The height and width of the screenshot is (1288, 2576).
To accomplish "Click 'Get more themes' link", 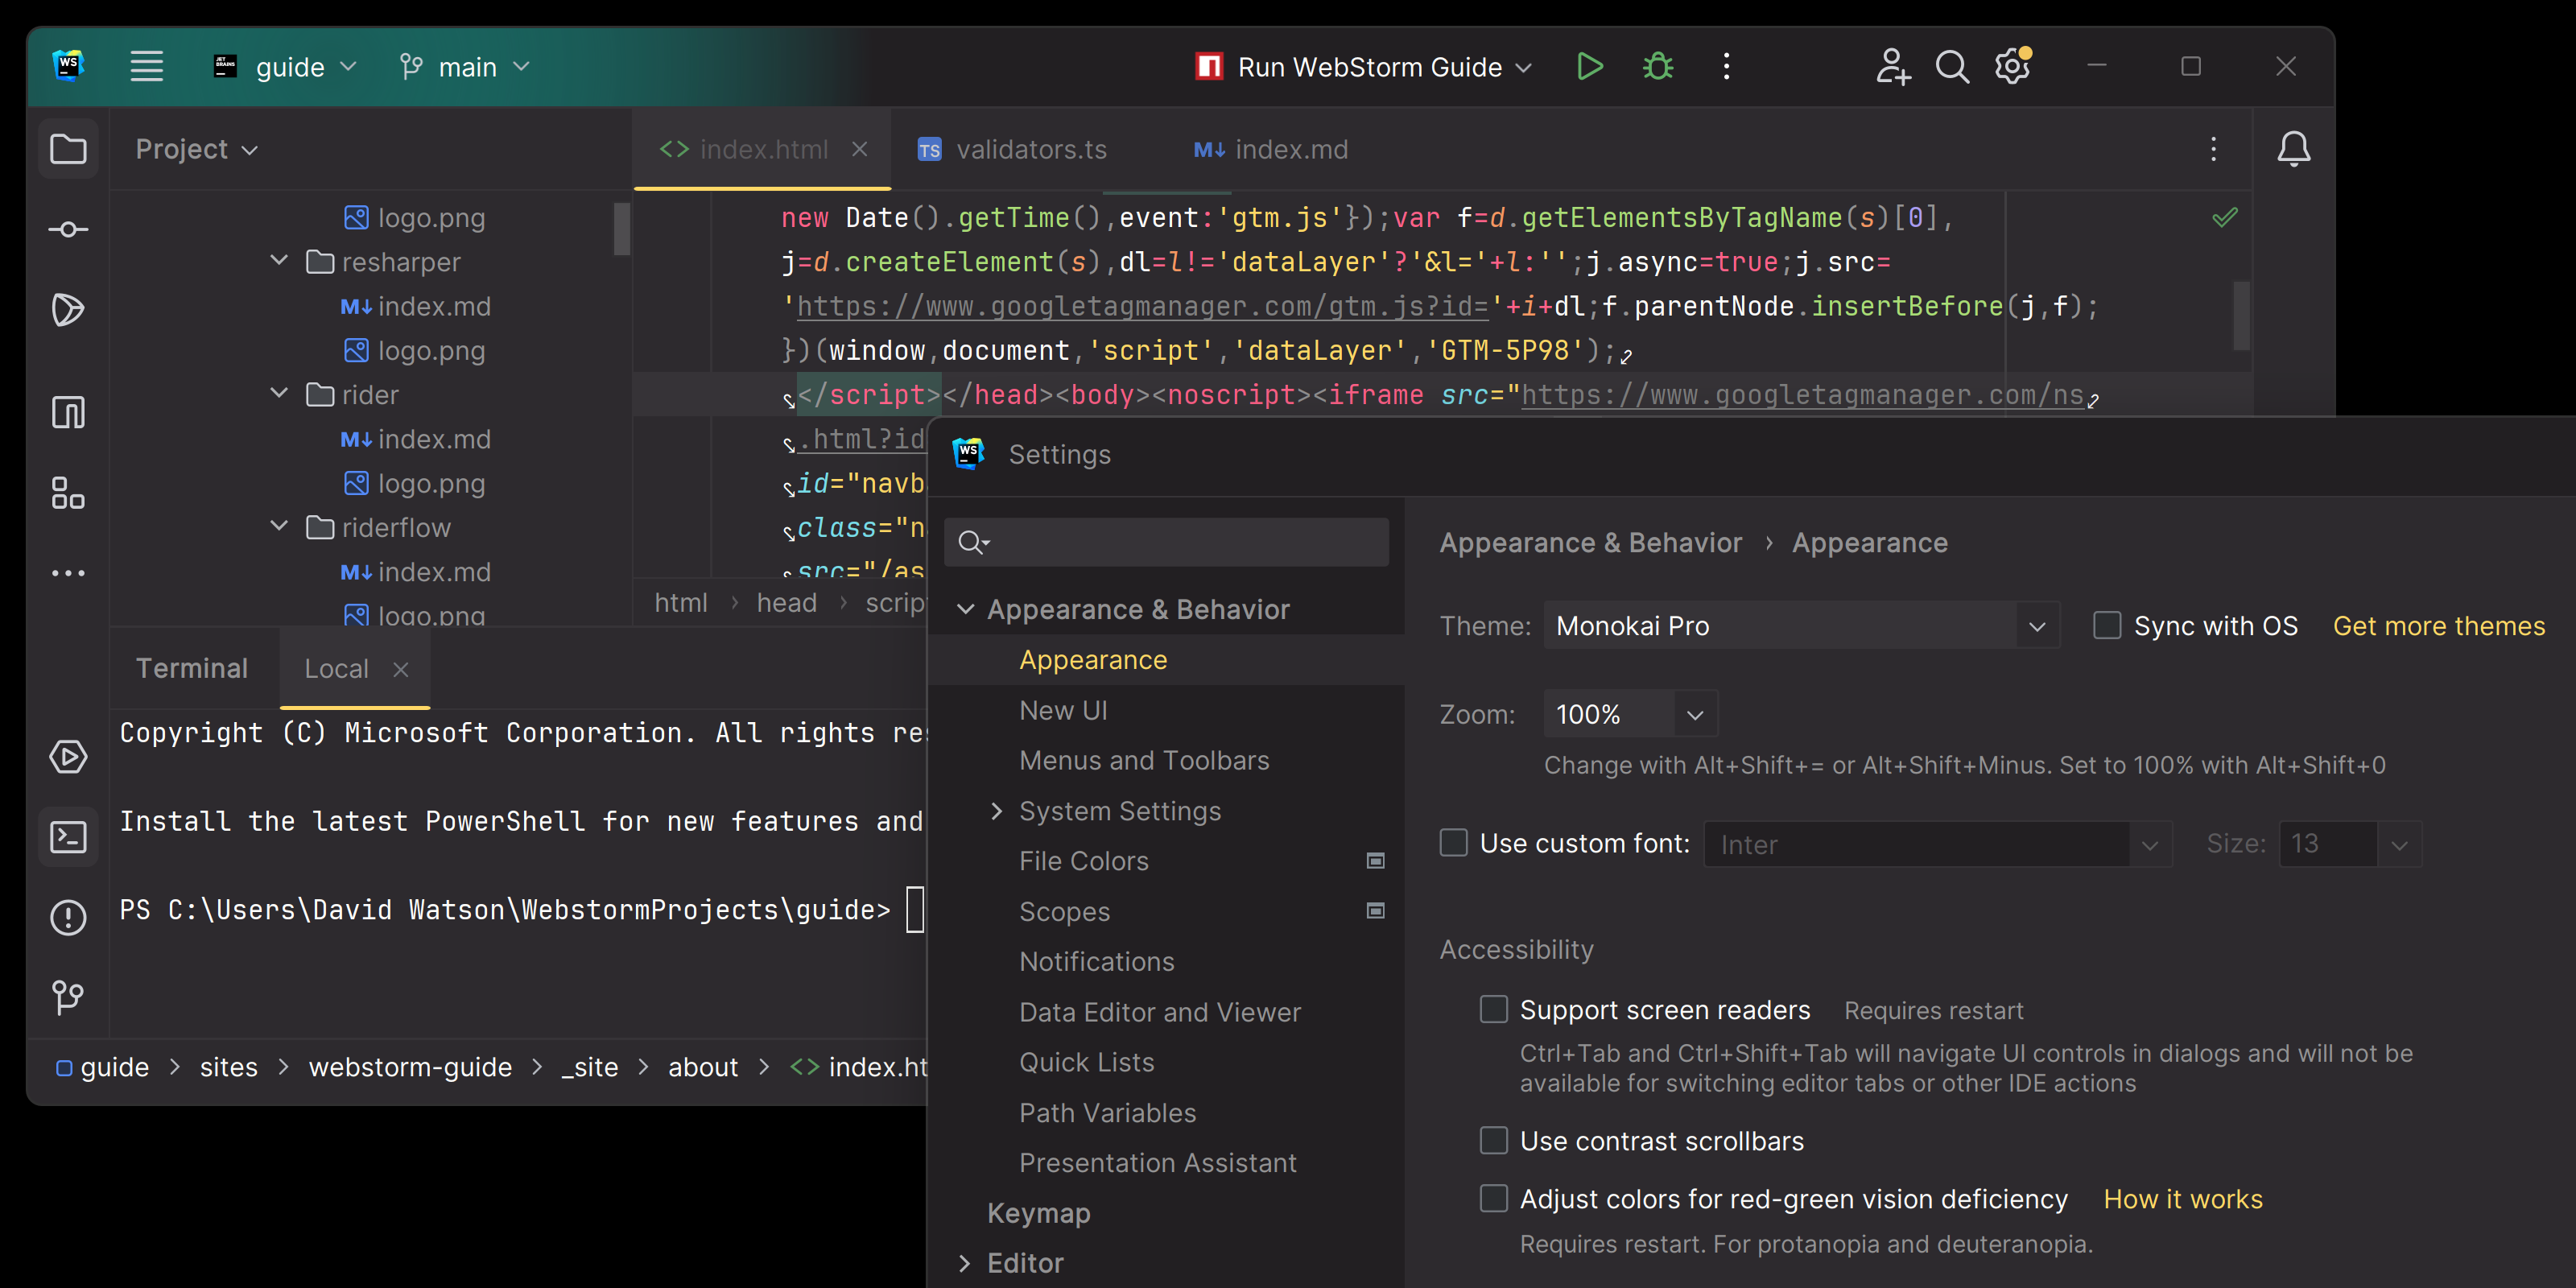I will [x=2440, y=625].
